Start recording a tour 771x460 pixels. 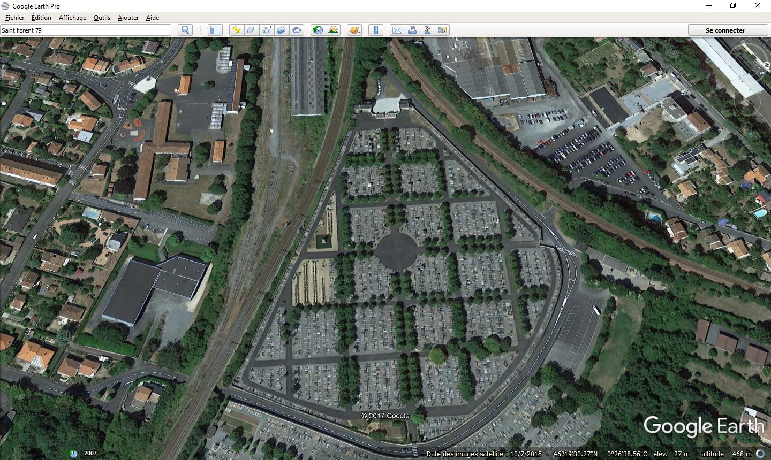[x=297, y=30]
